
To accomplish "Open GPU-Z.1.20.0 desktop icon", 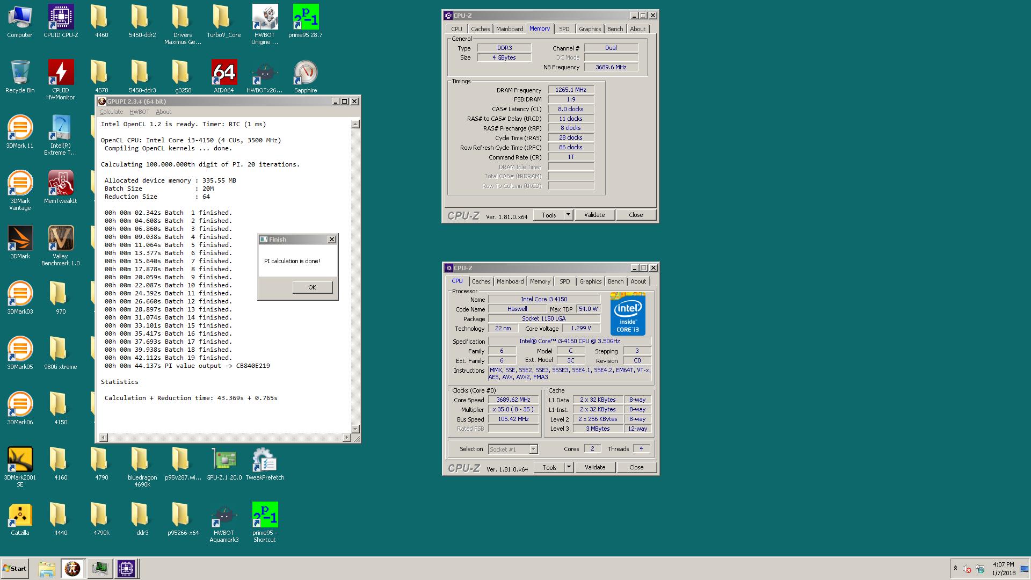I will coord(224,463).
